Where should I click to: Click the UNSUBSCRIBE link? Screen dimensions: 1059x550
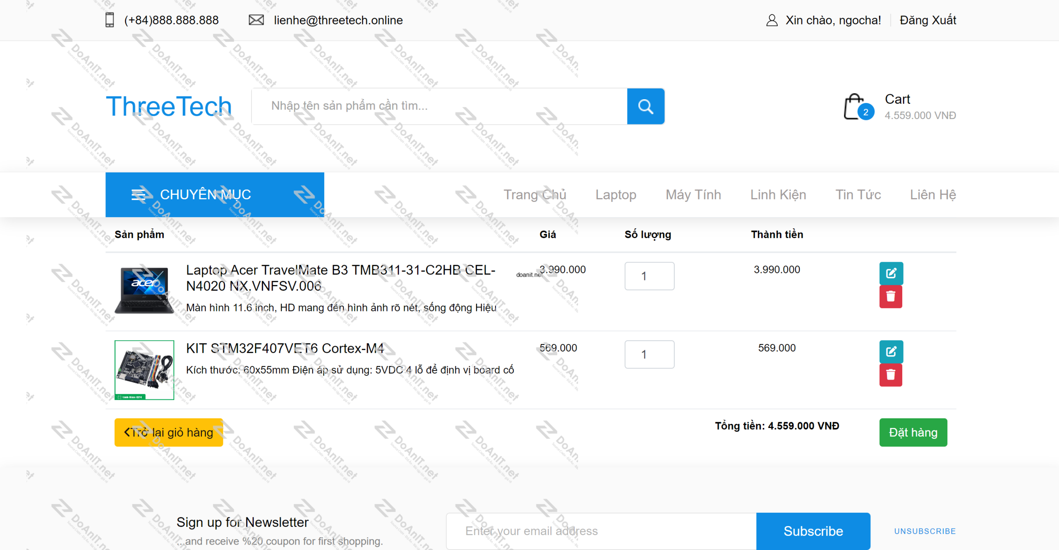925,531
